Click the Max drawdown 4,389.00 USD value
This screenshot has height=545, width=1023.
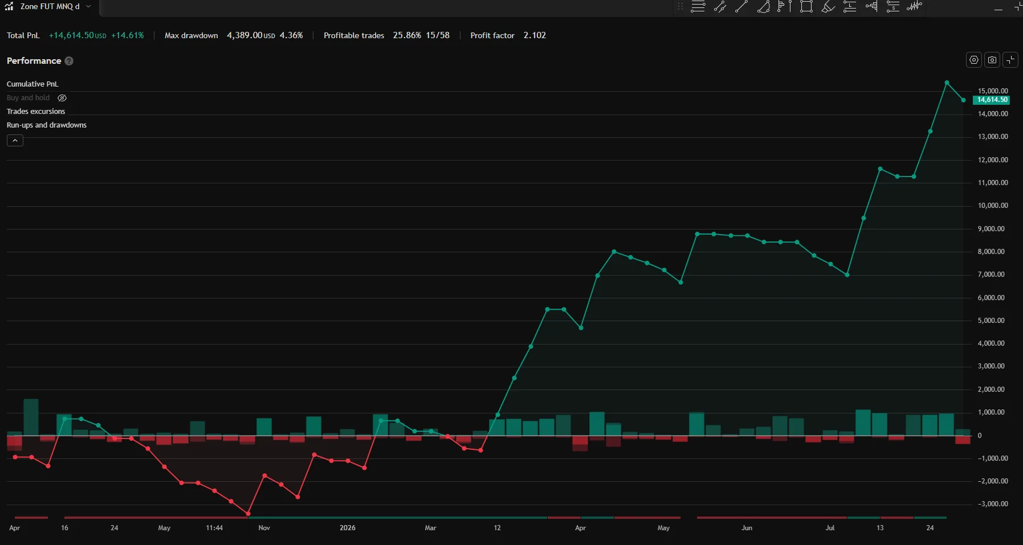pos(251,35)
